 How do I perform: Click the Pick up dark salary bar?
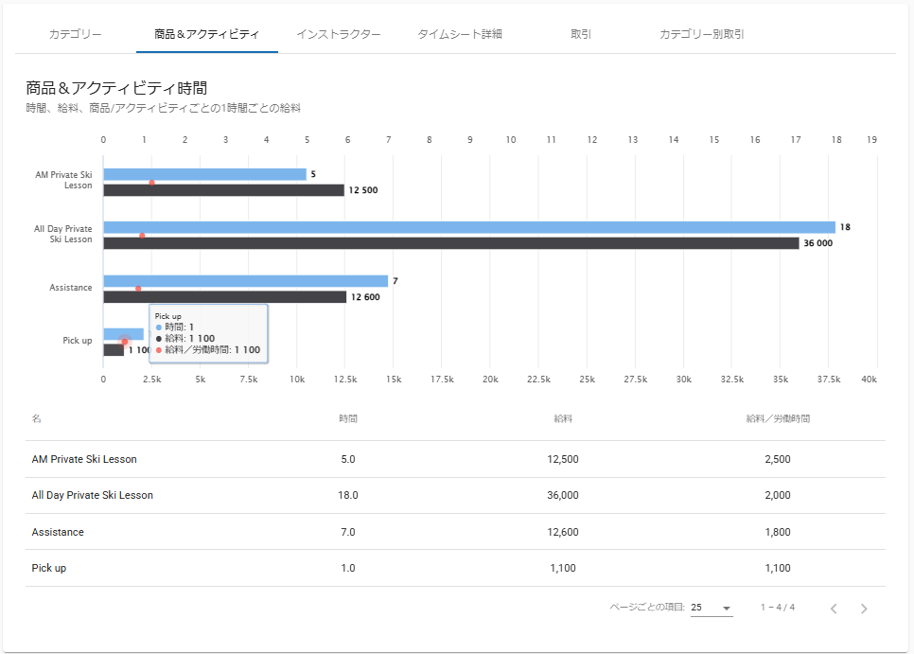pos(114,350)
